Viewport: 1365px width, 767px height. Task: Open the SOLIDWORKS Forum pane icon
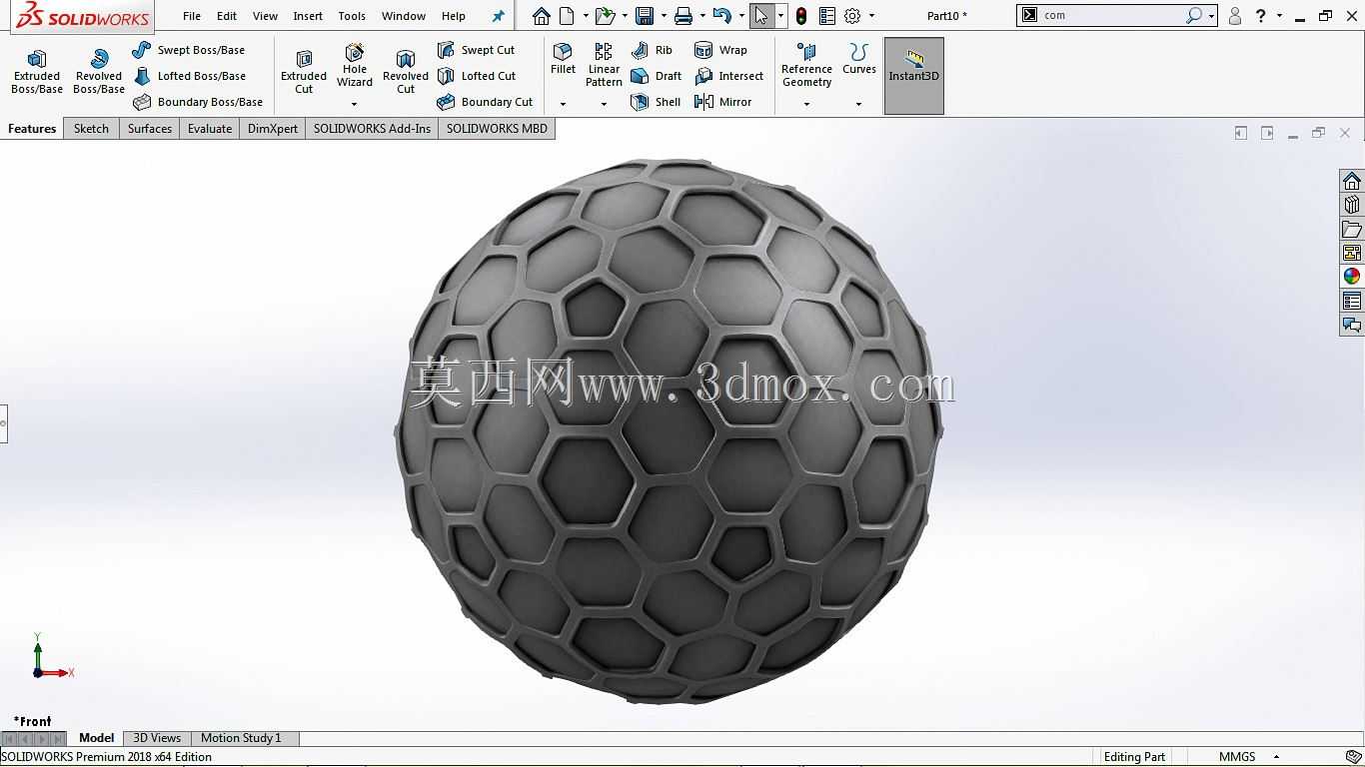1352,325
